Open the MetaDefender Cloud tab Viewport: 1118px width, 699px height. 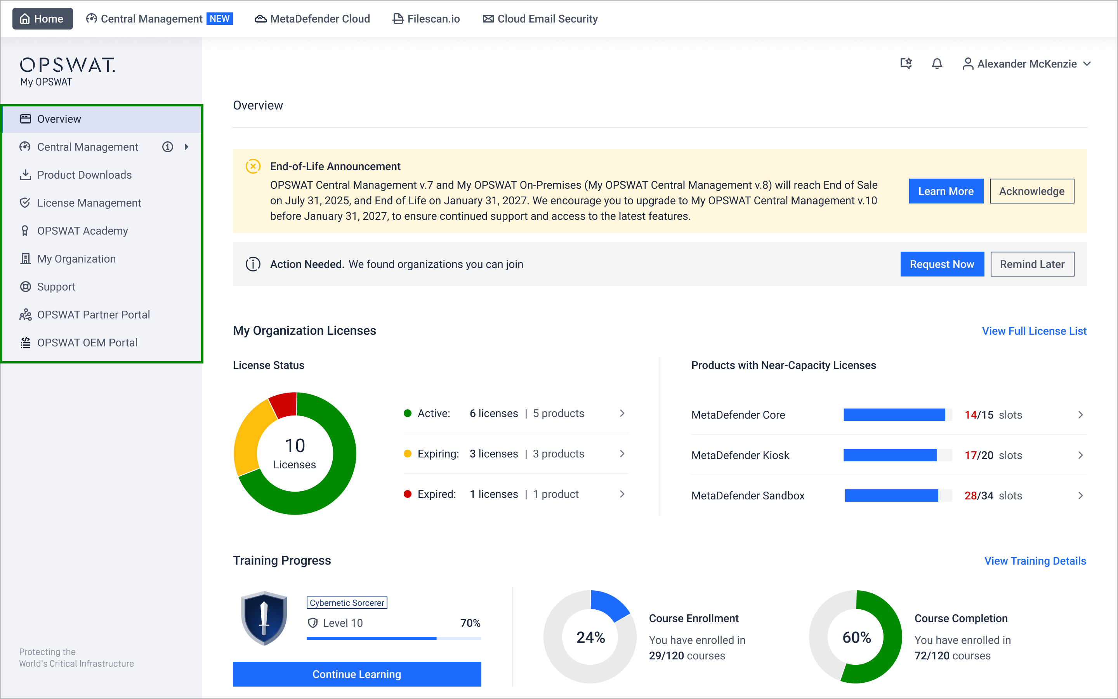tap(312, 19)
